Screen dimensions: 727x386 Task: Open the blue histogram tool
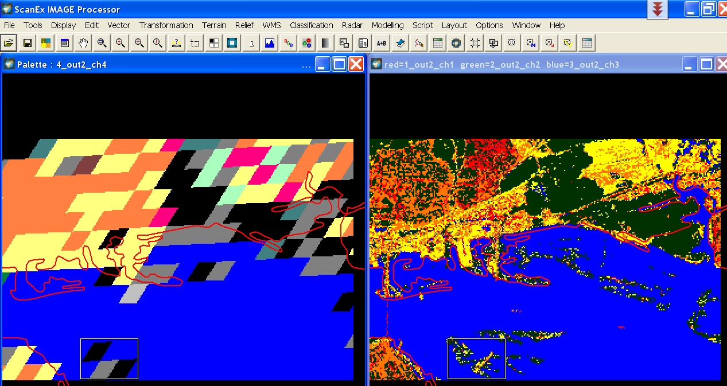(270, 43)
